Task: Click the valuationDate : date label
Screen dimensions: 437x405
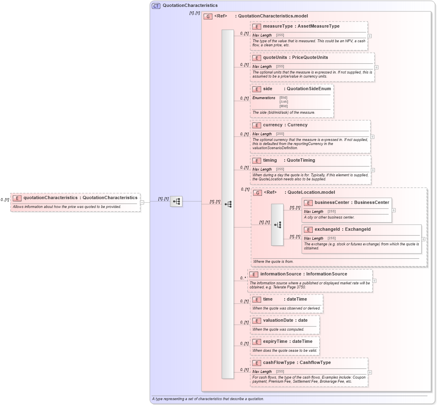Action: [x=285, y=320]
